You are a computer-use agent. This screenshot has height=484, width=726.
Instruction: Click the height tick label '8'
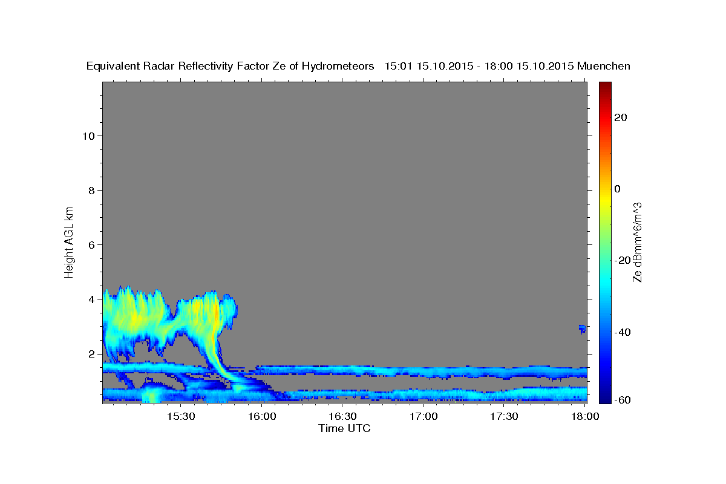(x=91, y=190)
